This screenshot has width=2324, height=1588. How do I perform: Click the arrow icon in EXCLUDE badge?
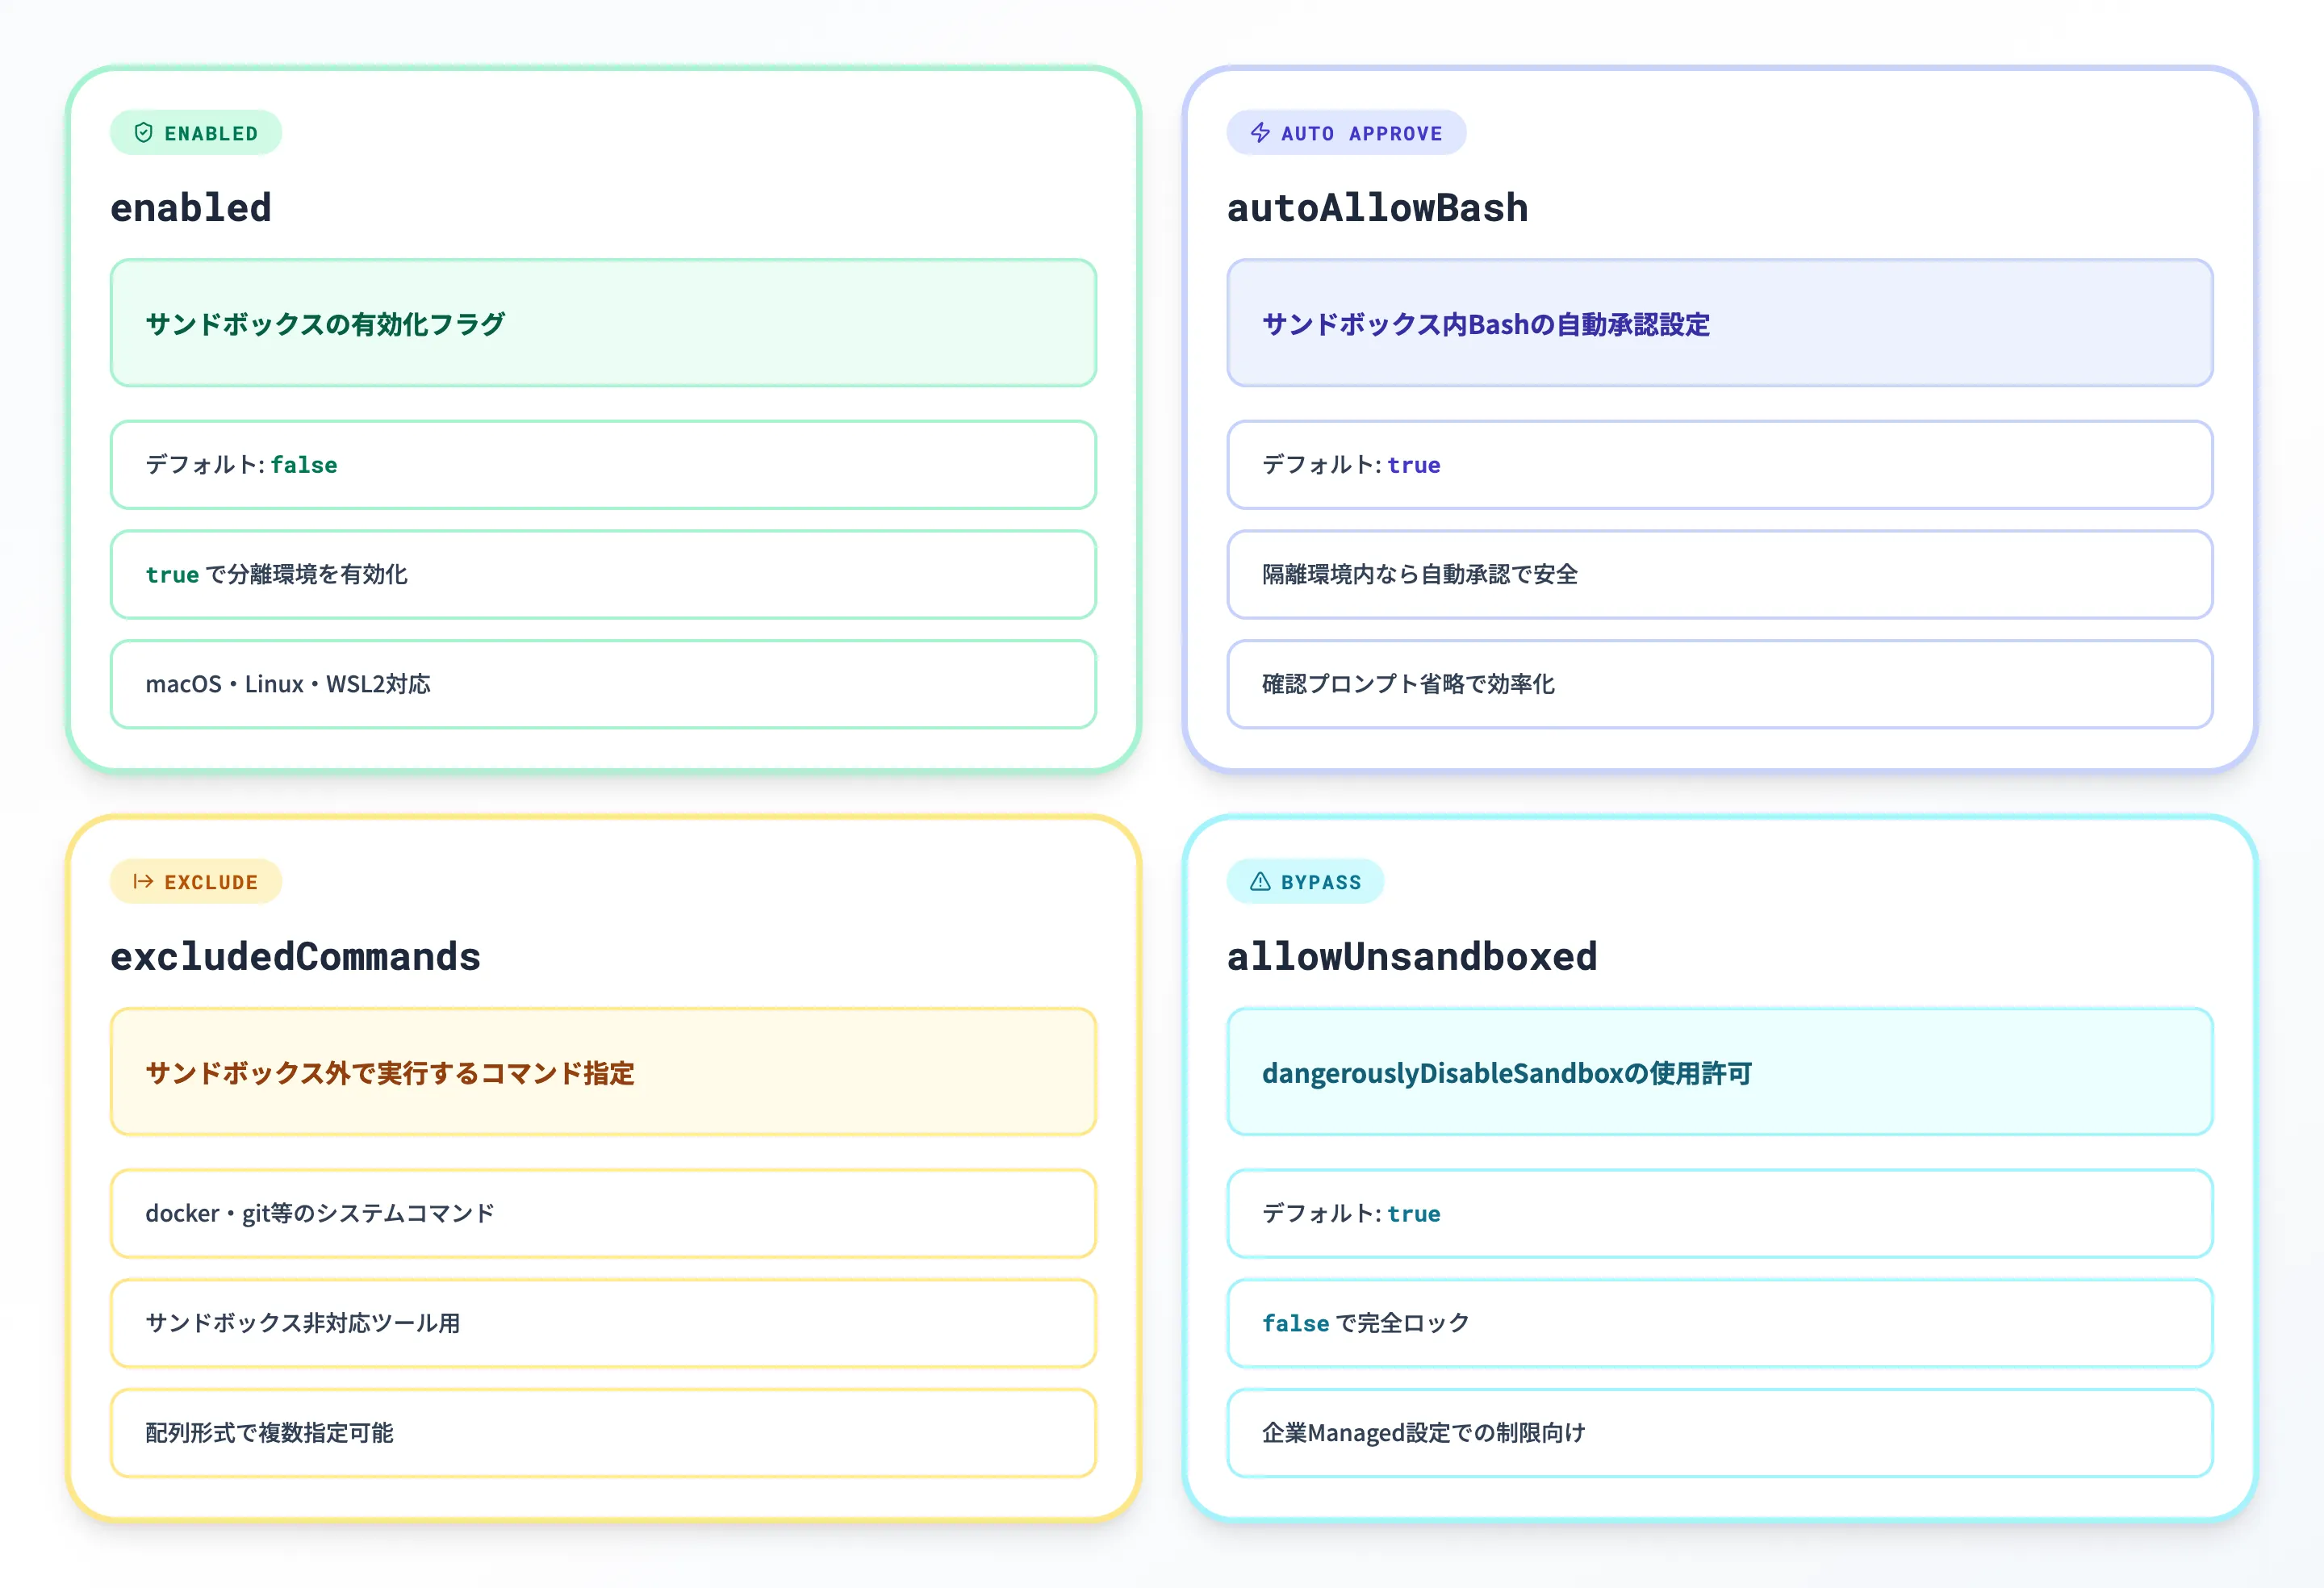click(144, 881)
